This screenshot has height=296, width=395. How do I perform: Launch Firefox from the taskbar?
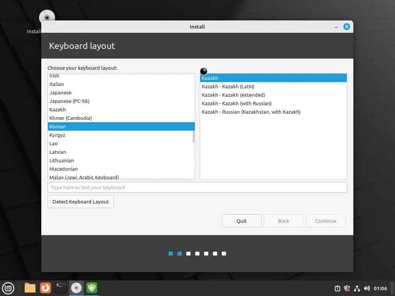[46, 288]
